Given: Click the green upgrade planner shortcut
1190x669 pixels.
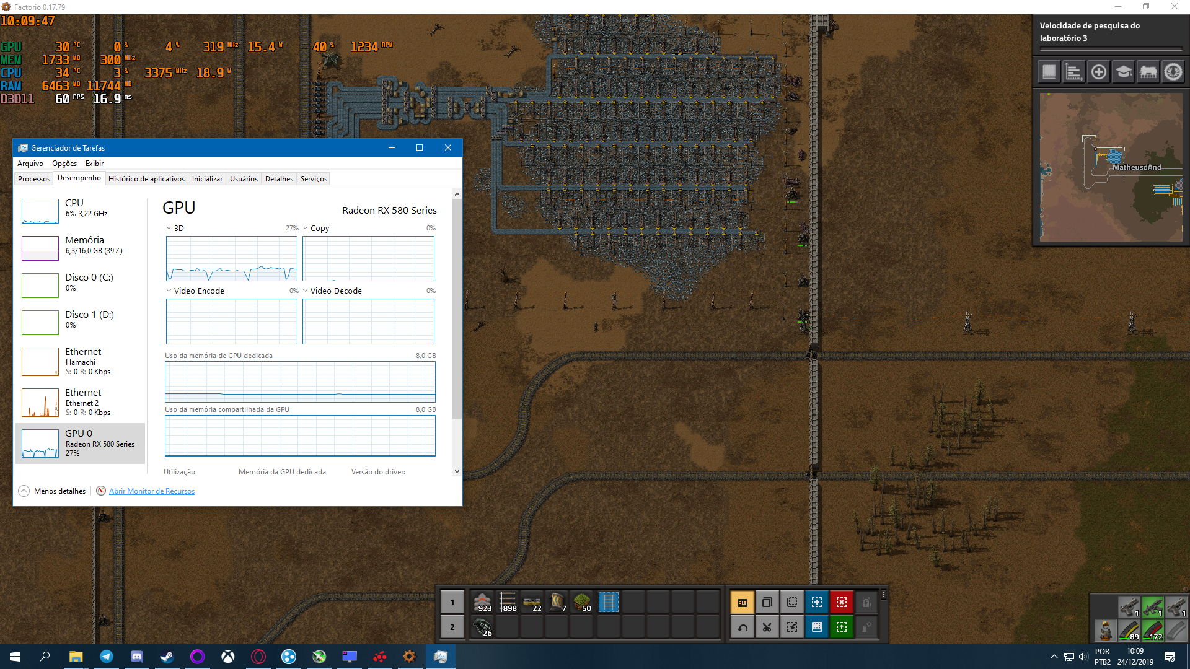Looking at the screenshot, I should [x=842, y=627].
